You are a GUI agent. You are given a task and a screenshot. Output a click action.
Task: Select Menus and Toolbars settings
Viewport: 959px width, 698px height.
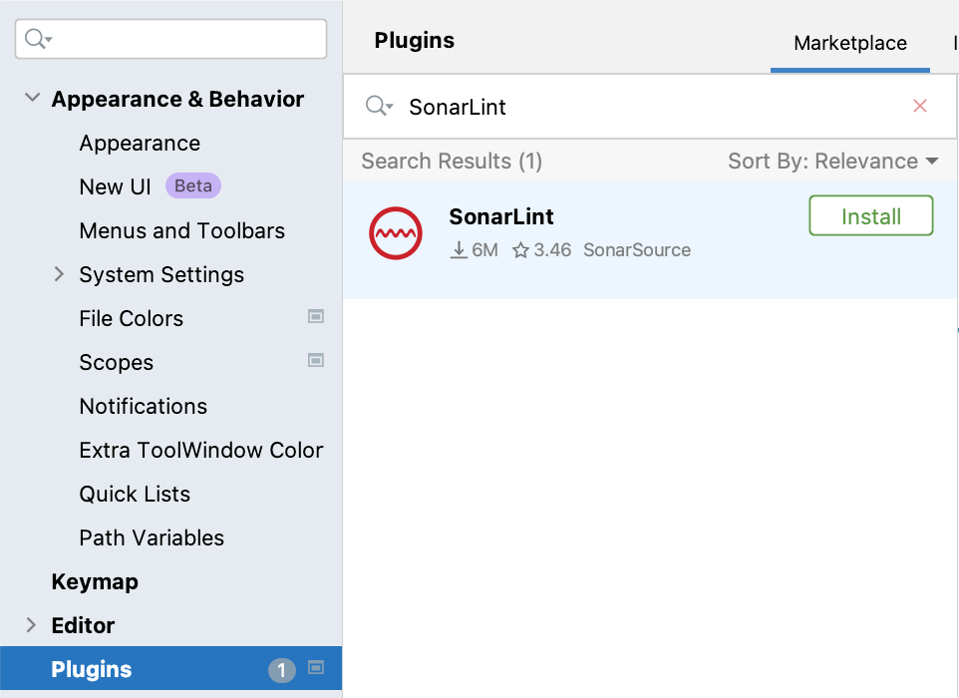pyautogui.click(x=182, y=230)
